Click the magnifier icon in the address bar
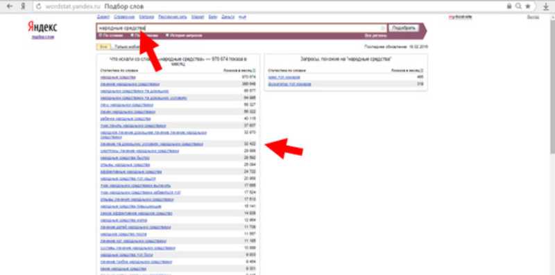This screenshot has width=555, height=275. coord(518,6)
